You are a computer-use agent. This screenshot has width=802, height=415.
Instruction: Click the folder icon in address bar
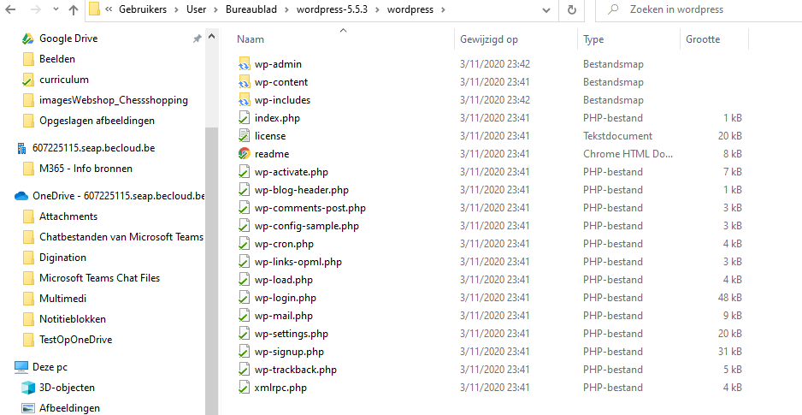(94, 9)
